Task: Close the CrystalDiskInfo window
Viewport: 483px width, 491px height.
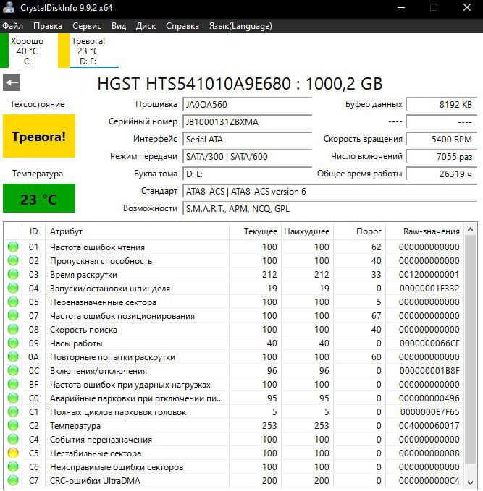Action: [467, 7]
